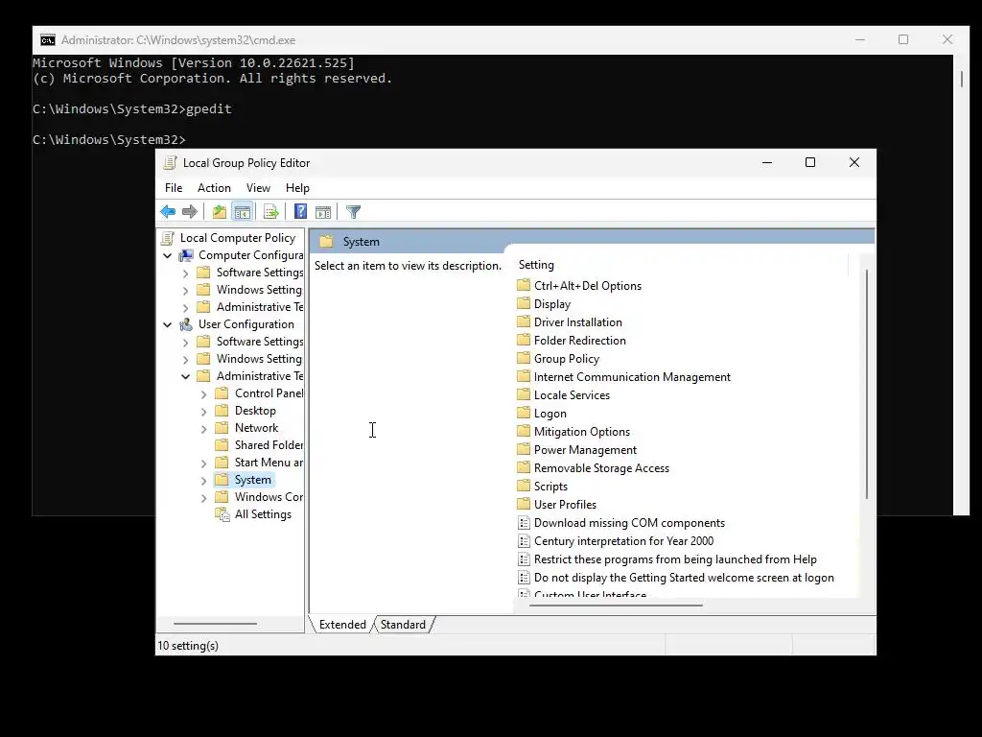Open the Help menu
This screenshot has width=982, height=737.
(297, 188)
